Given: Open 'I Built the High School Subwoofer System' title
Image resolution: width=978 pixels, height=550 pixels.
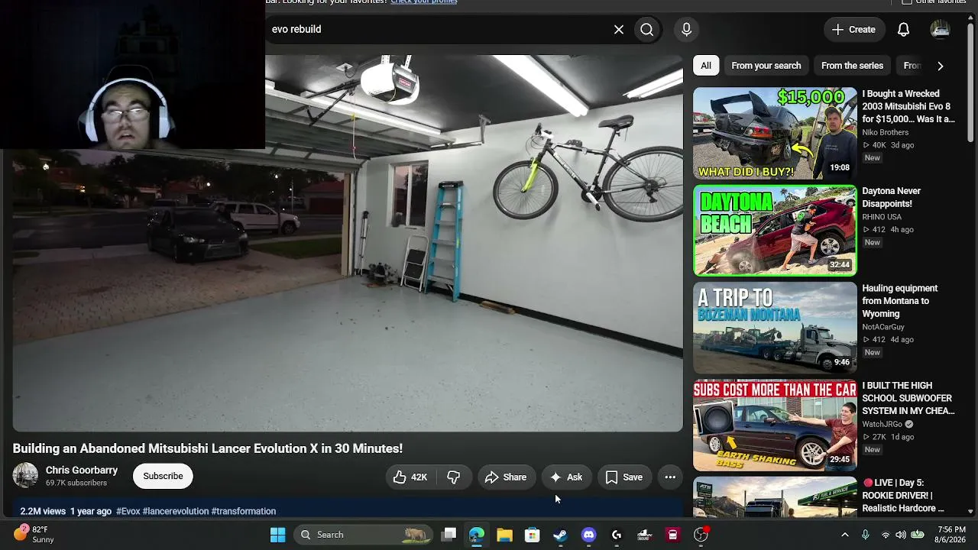Looking at the screenshot, I should (908, 398).
